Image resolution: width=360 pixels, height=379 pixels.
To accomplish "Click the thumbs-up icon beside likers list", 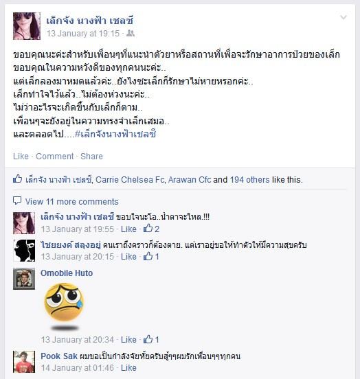I will coord(18,179).
